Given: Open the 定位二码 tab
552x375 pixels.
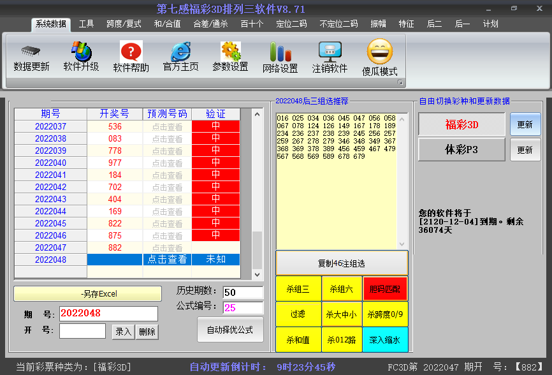Looking at the screenshot, I should tap(291, 24).
